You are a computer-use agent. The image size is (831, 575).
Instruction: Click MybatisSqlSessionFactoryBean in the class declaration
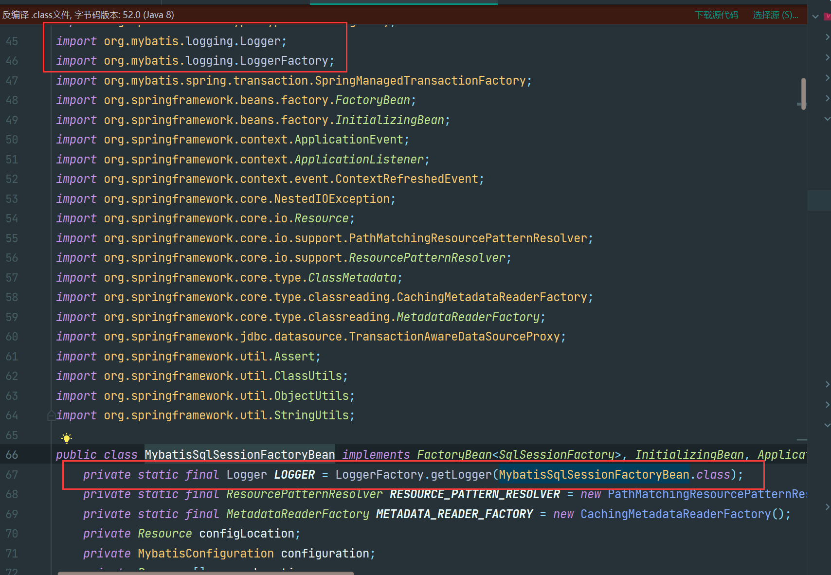tap(239, 455)
